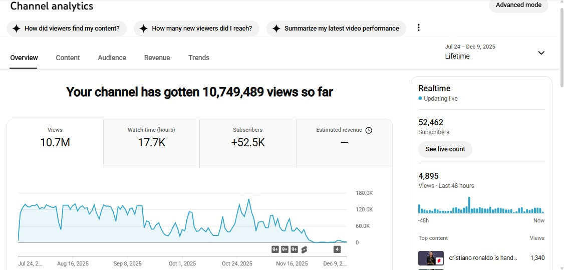Click sparkle icon on 'Summarize my latest video' chip
Image resolution: width=564 pixels, height=270 pixels.
(276, 29)
